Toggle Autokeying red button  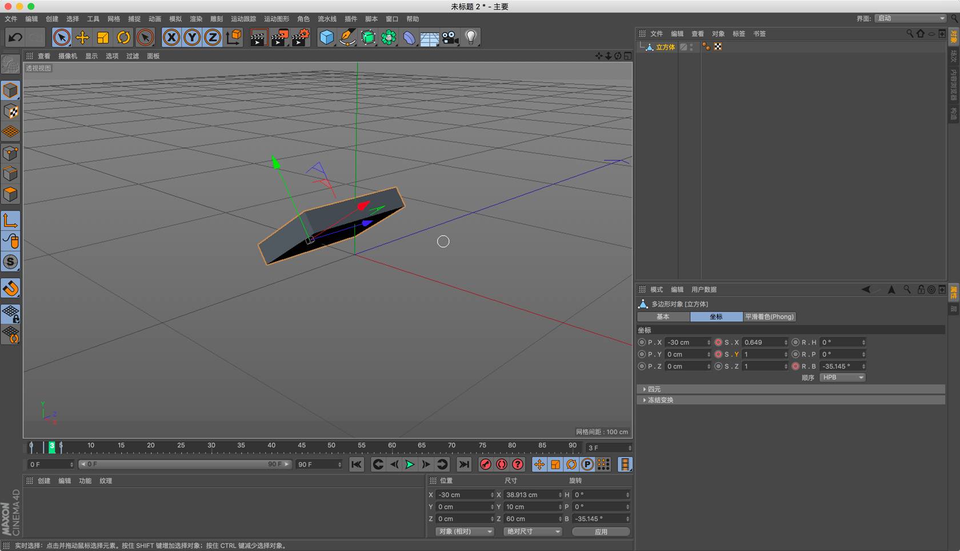pos(501,465)
